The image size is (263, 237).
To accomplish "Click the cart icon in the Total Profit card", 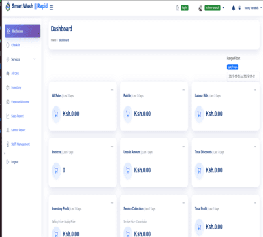I will point(199,227).
